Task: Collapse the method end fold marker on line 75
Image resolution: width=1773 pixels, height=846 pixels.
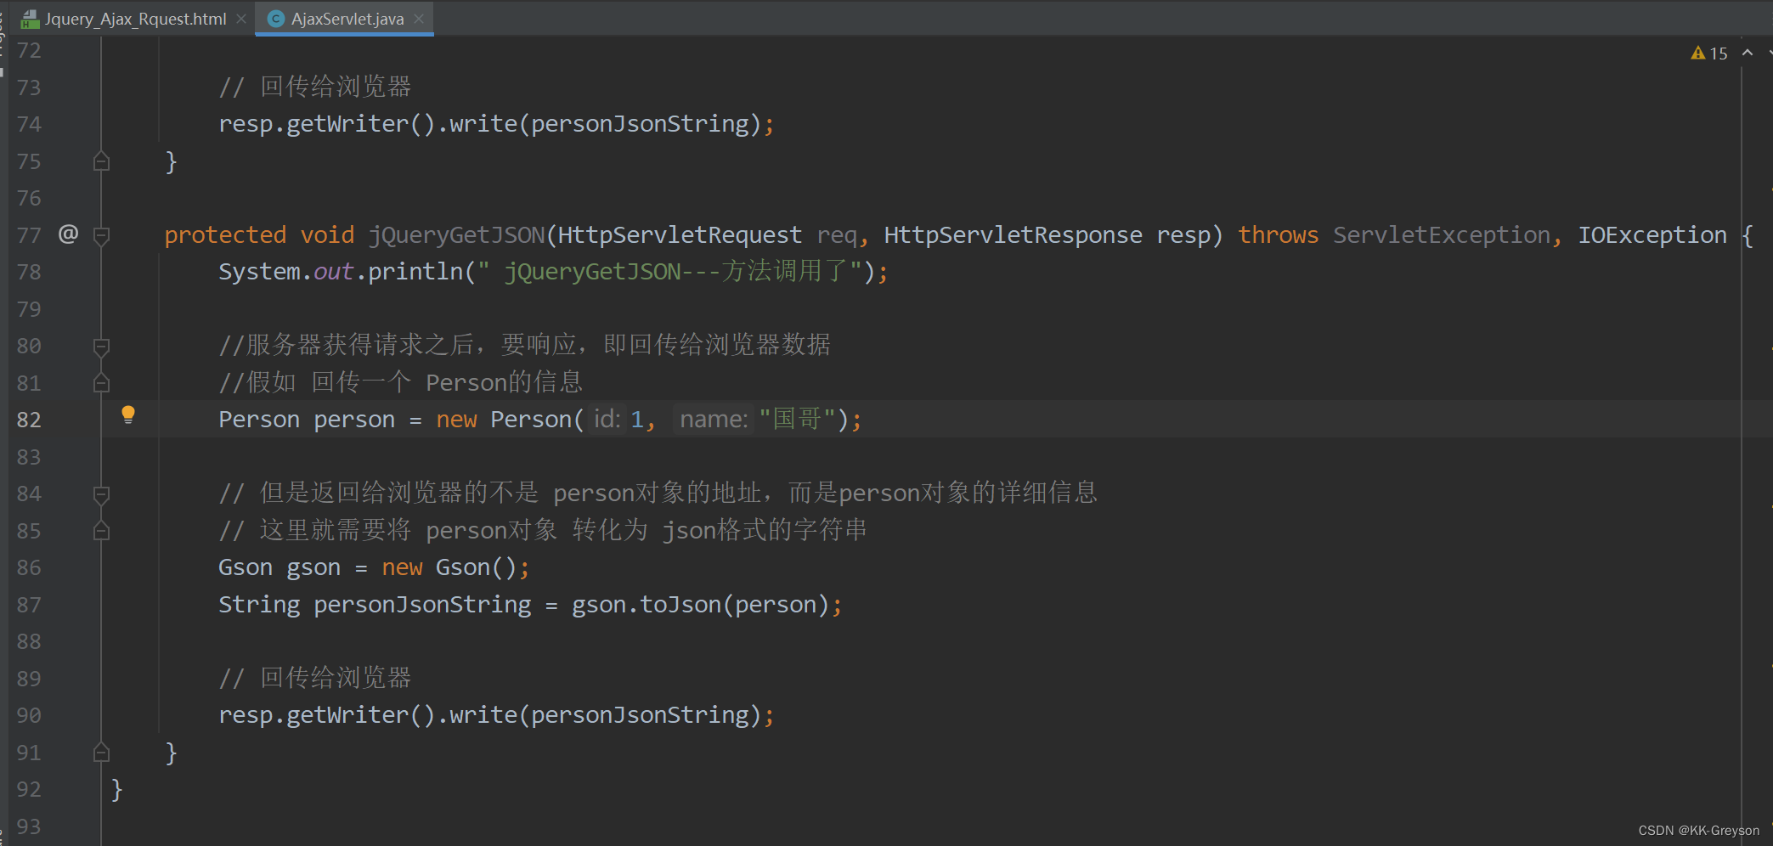Action: click(x=101, y=161)
